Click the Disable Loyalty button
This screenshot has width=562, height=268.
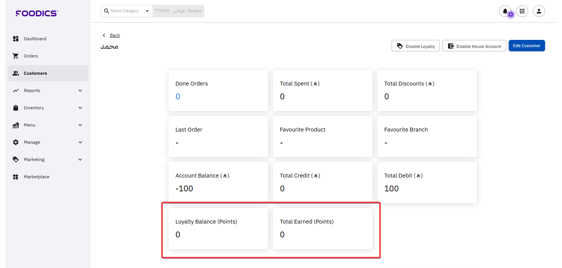[415, 46]
